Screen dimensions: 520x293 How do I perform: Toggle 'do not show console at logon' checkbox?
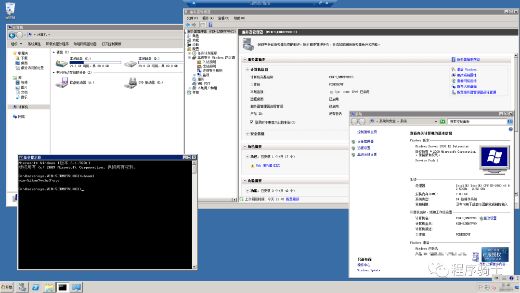251,122
